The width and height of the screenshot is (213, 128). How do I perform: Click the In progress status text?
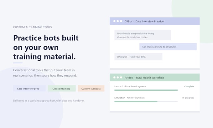[x=188, y=98]
